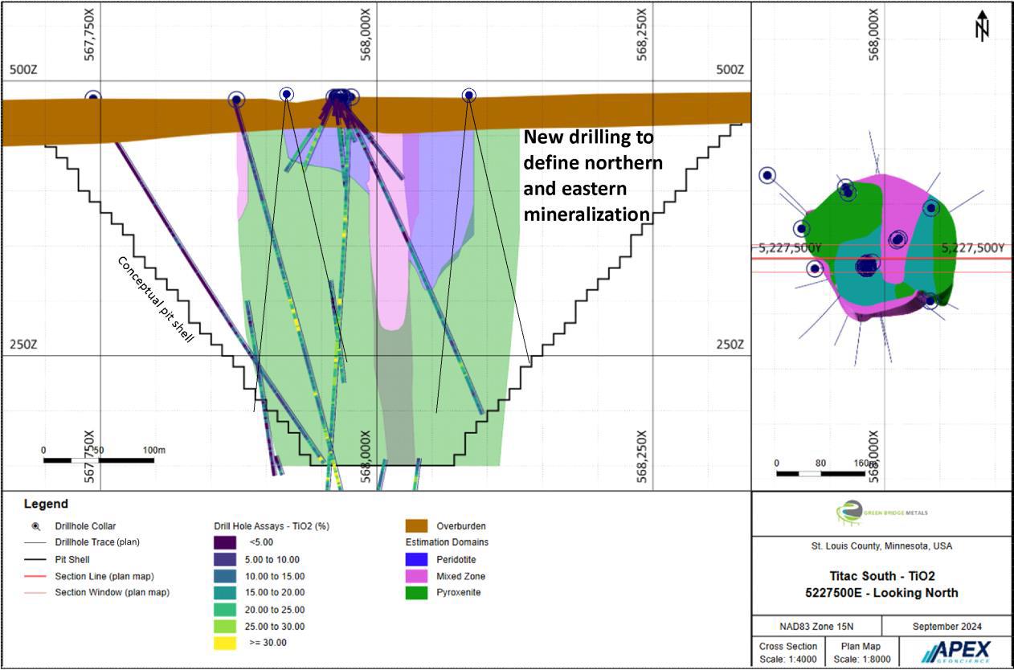Click the APEX Geoscience logo
1014x670 pixels.
[955, 651]
